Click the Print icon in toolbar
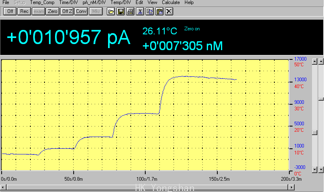 [x=130, y=11]
